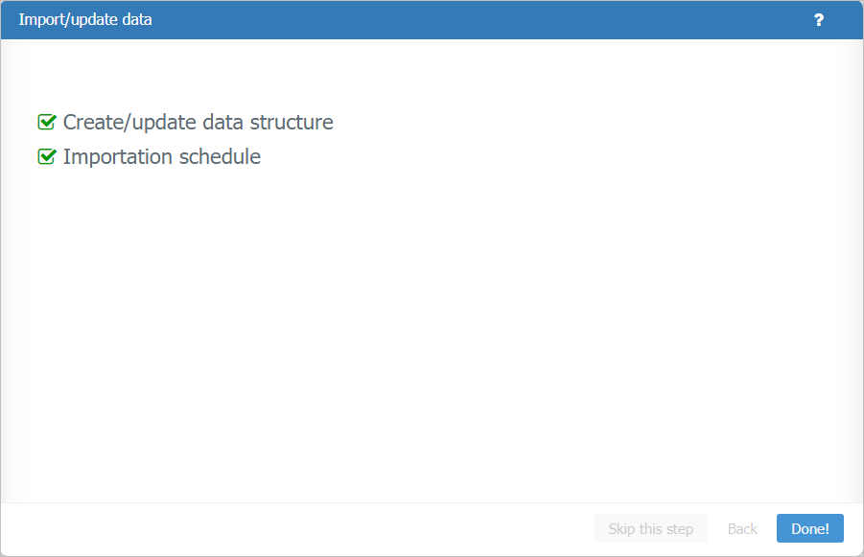Screen dimensions: 864x557
Task: Finish the import wizard by clicking Done!
Action: point(809,529)
